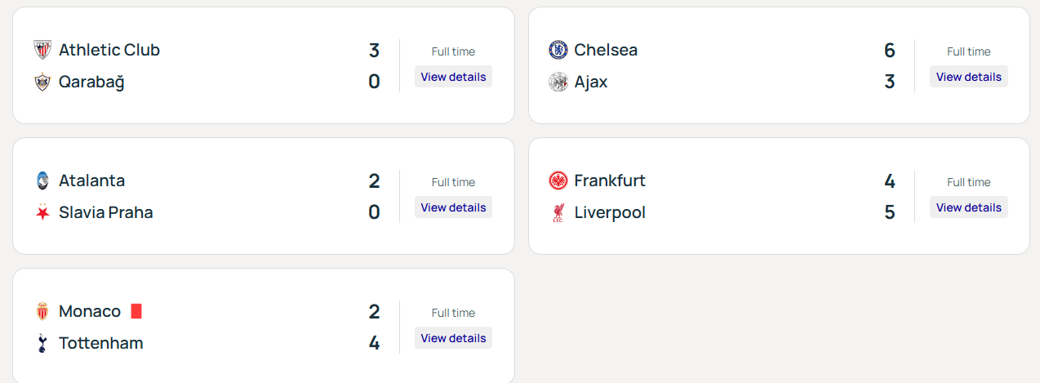1040x383 pixels.
Task: Click the Frankfurt eagle crest icon
Action: pyautogui.click(x=558, y=180)
